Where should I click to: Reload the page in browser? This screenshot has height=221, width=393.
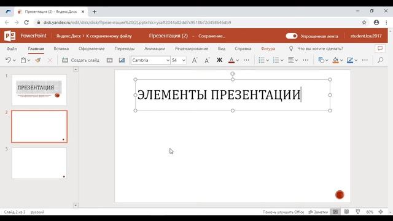coord(26,22)
